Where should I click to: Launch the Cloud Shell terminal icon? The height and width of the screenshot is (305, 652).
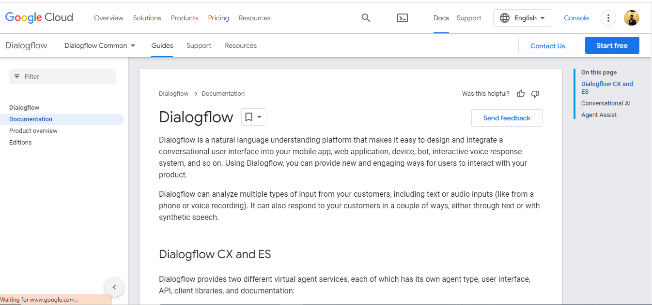pyautogui.click(x=403, y=18)
